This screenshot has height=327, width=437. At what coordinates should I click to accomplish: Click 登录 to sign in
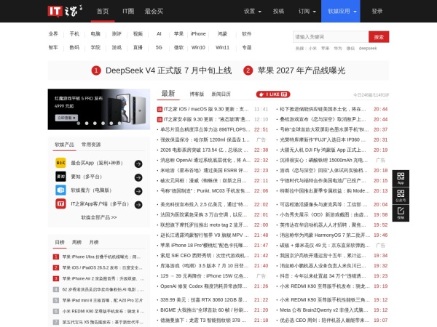click(377, 11)
